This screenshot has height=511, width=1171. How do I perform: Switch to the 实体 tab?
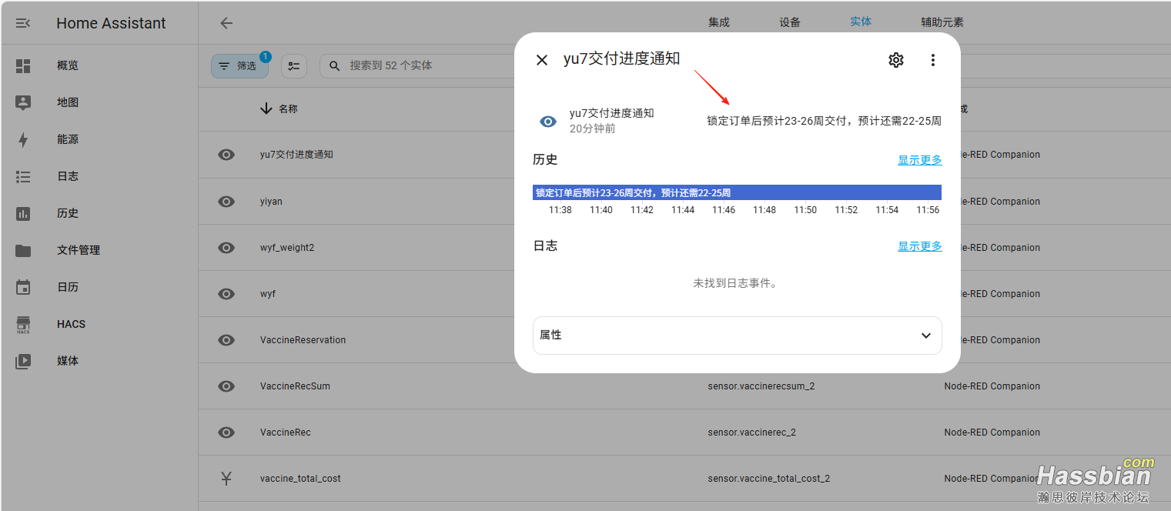click(x=861, y=22)
